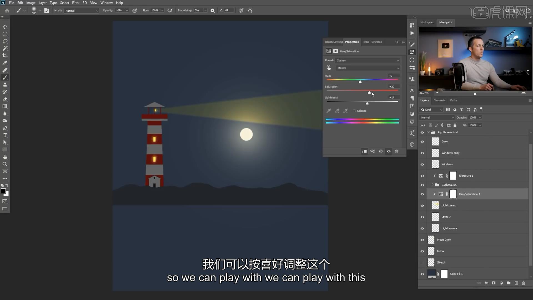This screenshot has width=533, height=300.
Task: Open the Window menu
Action: coord(106,3)
